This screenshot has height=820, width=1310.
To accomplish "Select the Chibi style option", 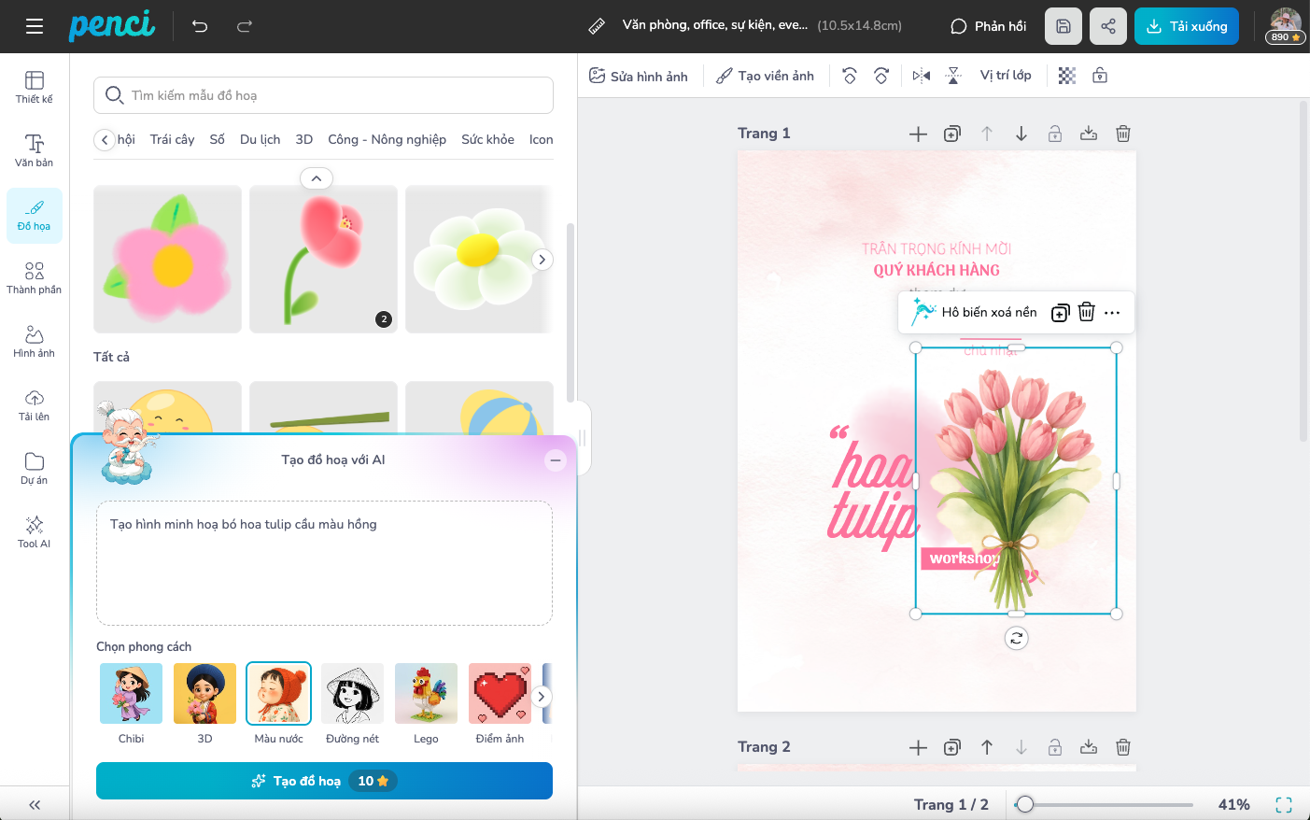I will click(131, 694).
